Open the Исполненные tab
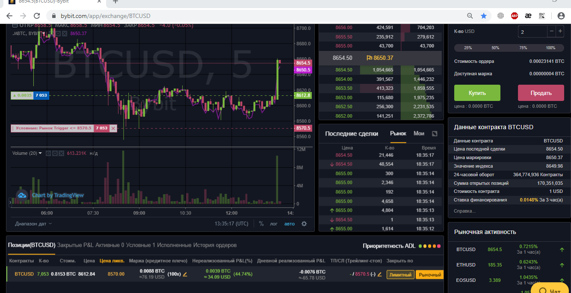 (x=174, y=245)
